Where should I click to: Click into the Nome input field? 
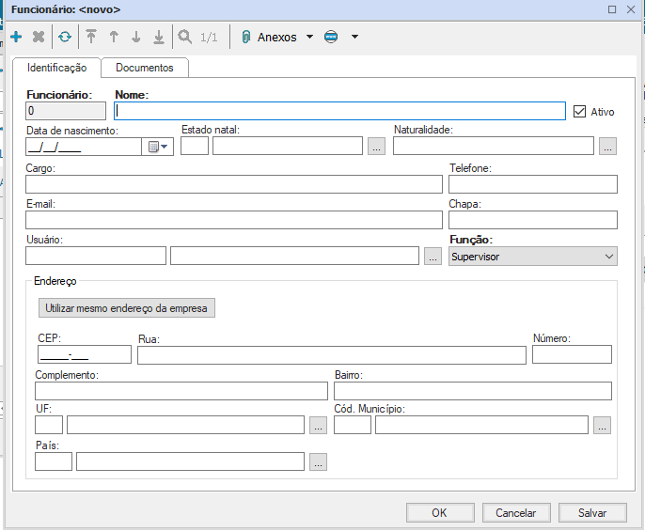[x=339, y=111]
